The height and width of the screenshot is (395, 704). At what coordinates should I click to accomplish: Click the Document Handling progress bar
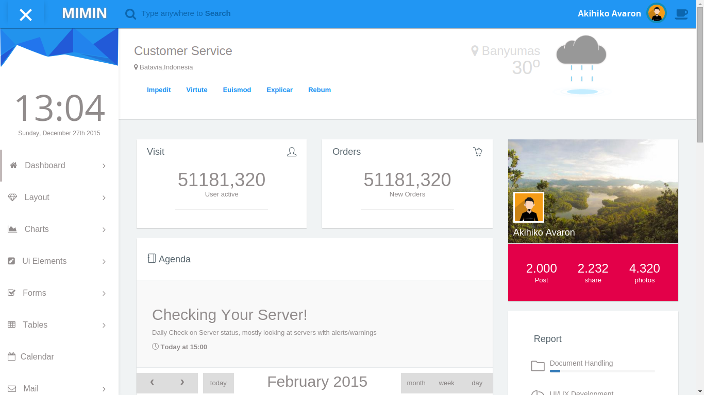pyautogui.click(x=602, y=371)
